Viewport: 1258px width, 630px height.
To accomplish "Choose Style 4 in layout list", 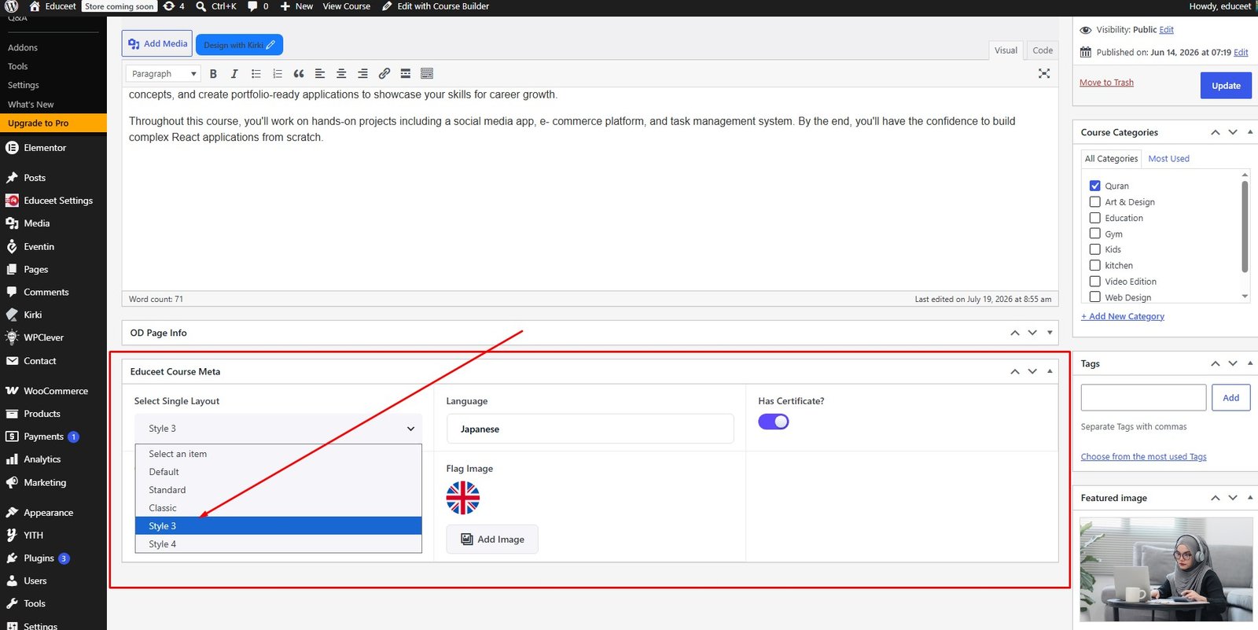I will (x=278, y=544).
